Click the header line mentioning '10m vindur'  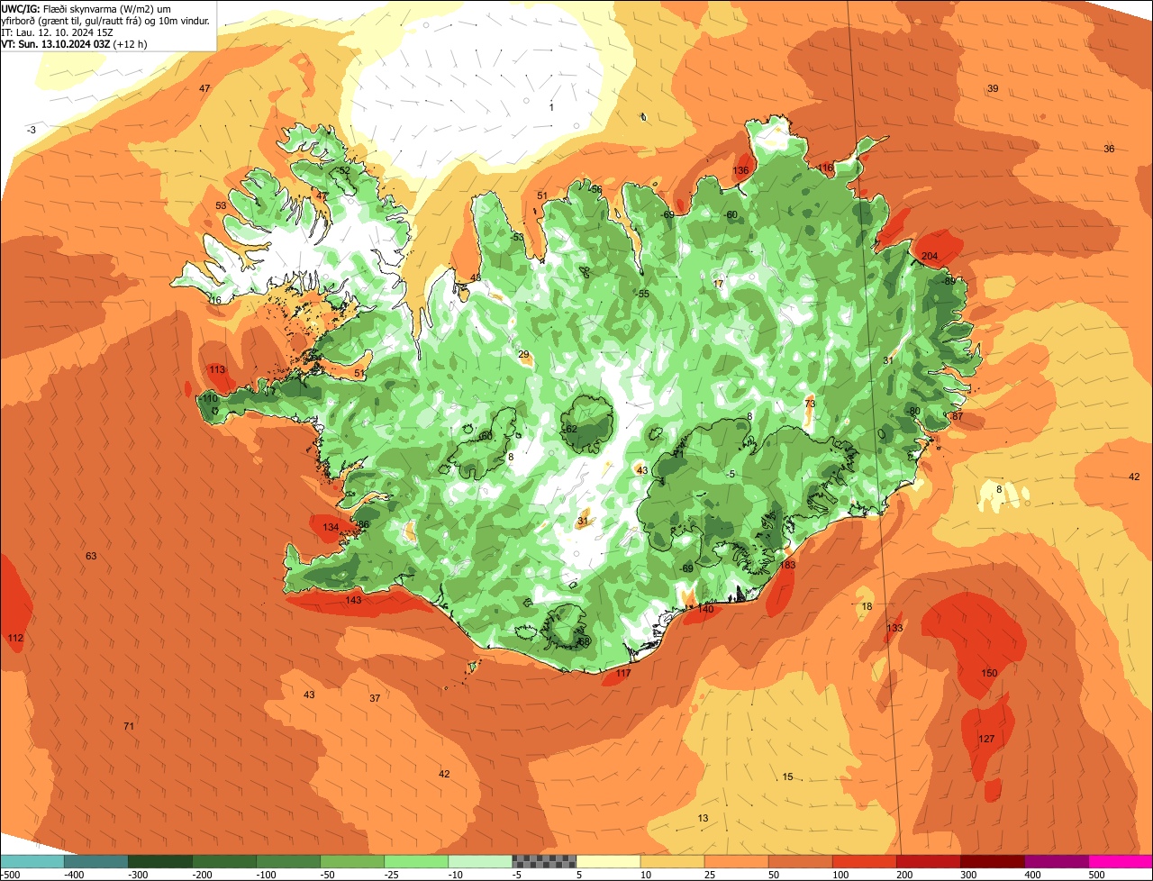pyautogui.click(x=105, y=20)
